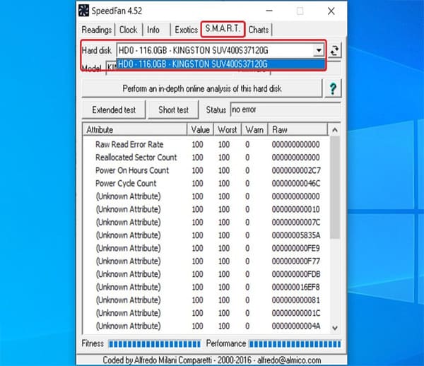Image resolution: width=424 pixels, height=366 pixels.
Task: Click the refresh hard disk list icon
Action: pos(334,51)
